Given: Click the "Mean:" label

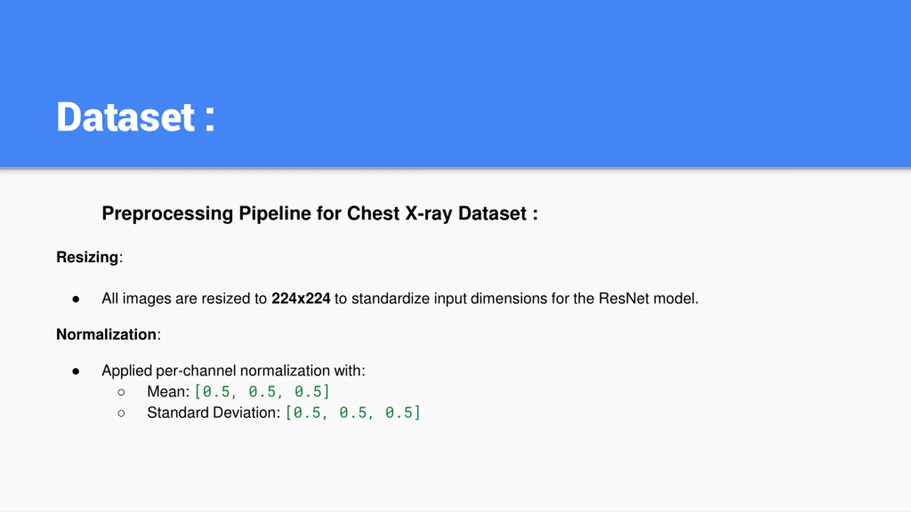Looking at the screenshot, I should pyautogui.click(x=168, y=391).
